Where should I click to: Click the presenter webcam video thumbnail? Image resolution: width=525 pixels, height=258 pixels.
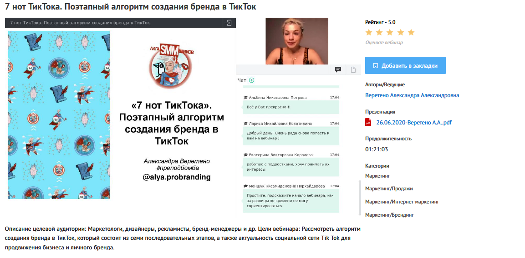tap(297, 41)
